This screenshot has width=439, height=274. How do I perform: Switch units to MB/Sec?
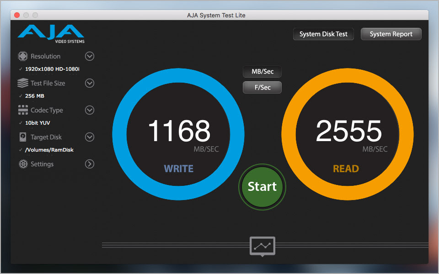tap(262, 72)
